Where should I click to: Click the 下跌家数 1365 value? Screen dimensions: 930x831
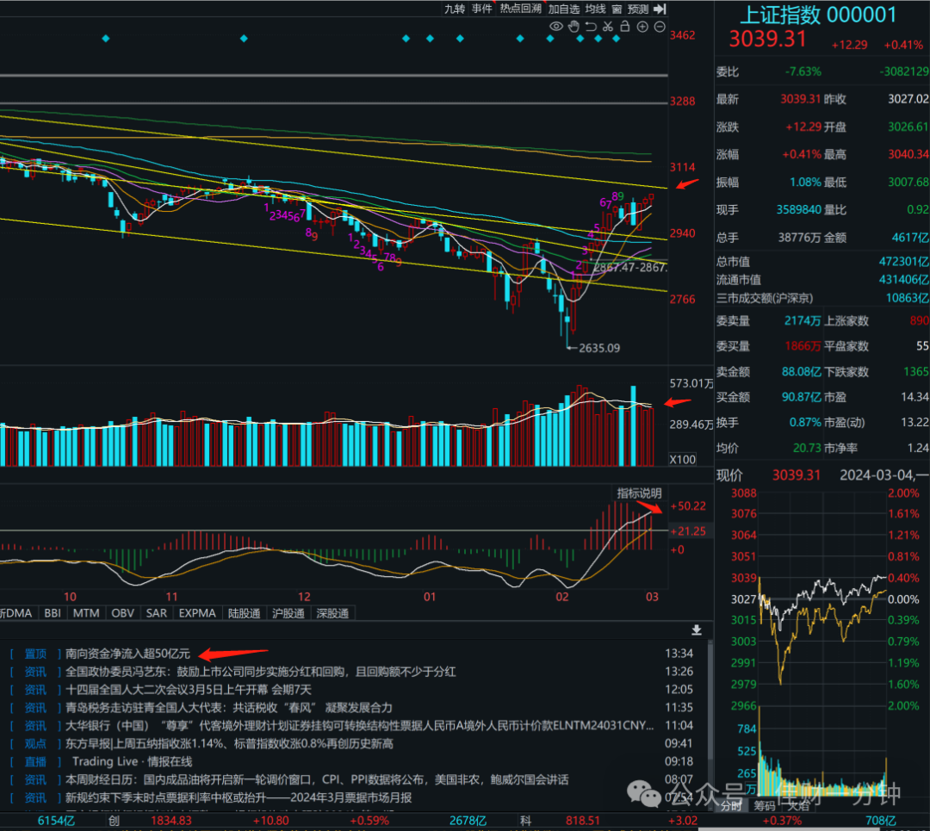915,372
